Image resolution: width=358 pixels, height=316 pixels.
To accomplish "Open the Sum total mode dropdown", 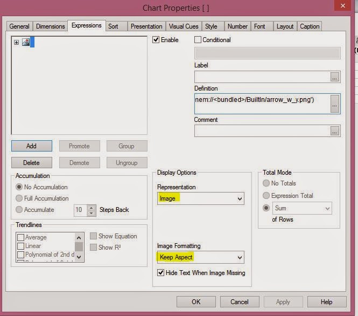I will [x=302, y=208].
